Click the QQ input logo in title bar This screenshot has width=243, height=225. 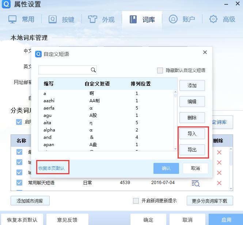click(6, 4)
